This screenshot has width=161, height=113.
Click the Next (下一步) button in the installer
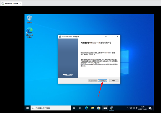pos(102,81)
